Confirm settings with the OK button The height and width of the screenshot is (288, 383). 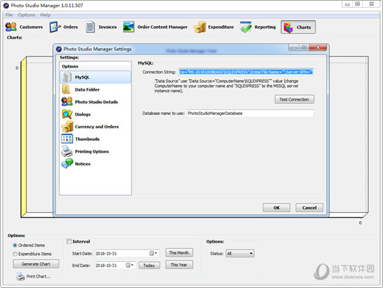click(x=276, y=208)
